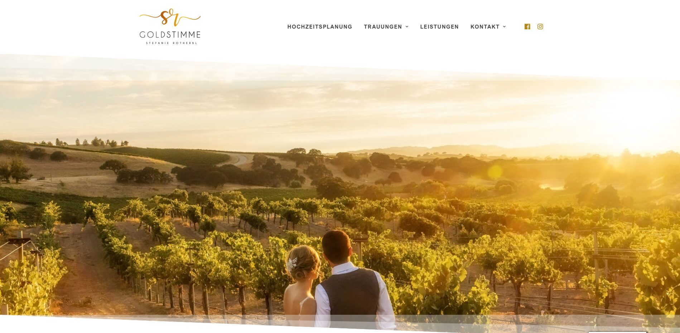The image size is (680, 333).
Task: Click the winding road on the hillside
Action: click(x=238, y=159)
